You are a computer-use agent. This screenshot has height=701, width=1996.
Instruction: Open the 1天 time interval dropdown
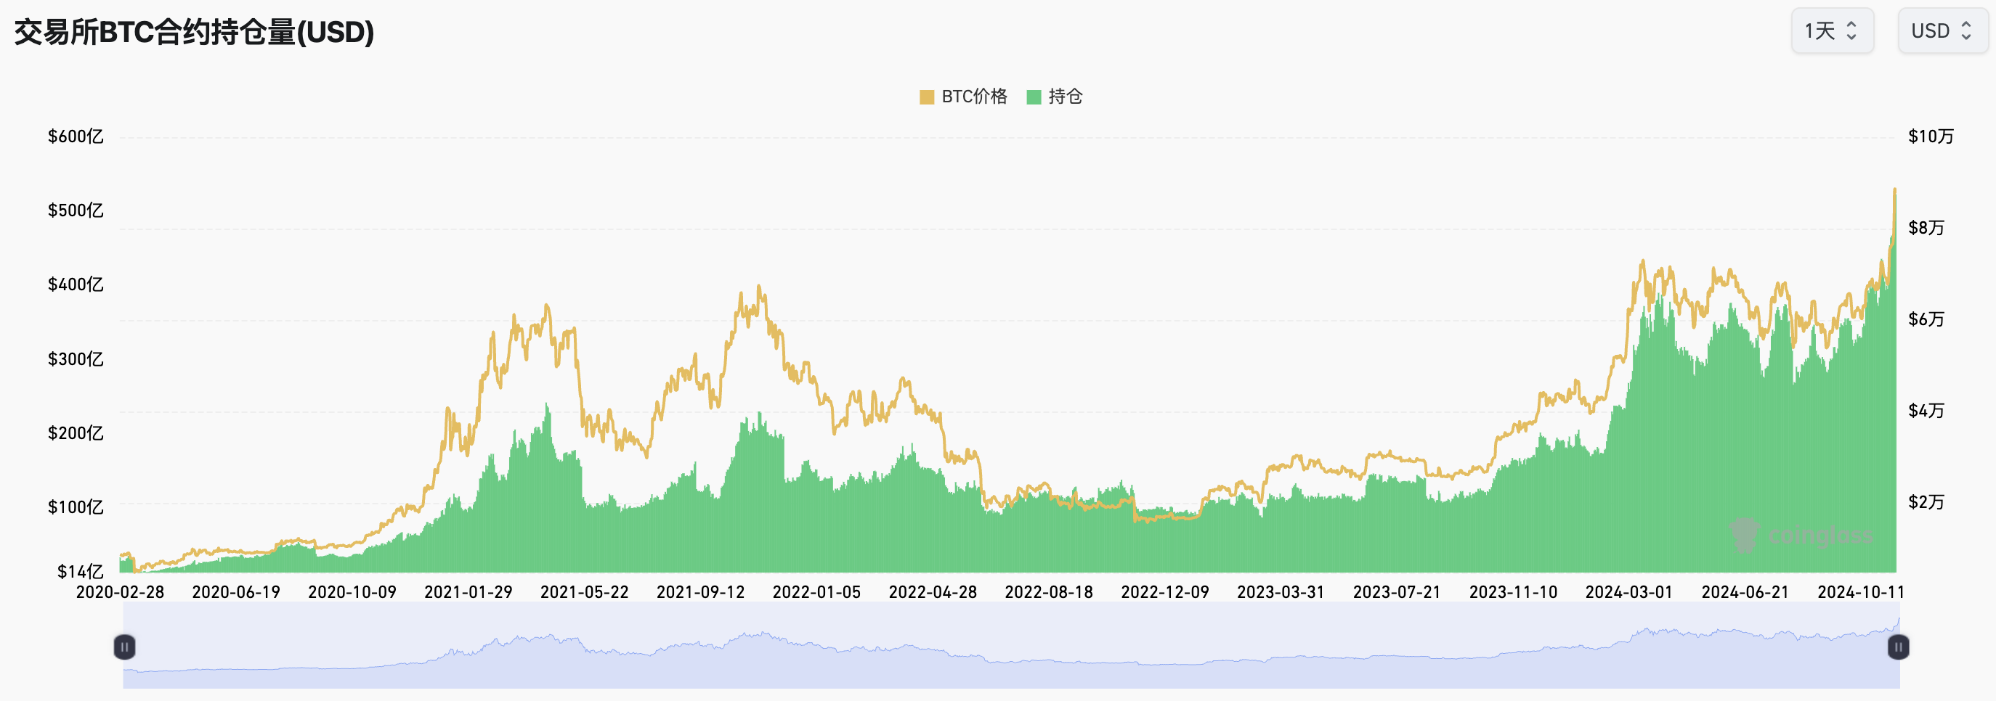[1832, 31]
